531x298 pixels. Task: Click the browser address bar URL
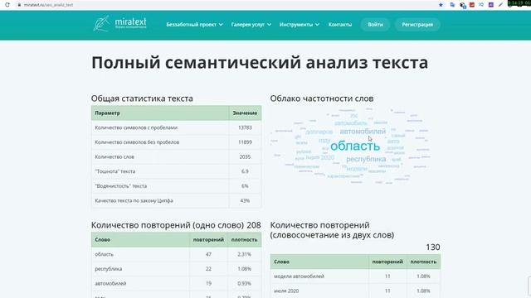(48, 5)
